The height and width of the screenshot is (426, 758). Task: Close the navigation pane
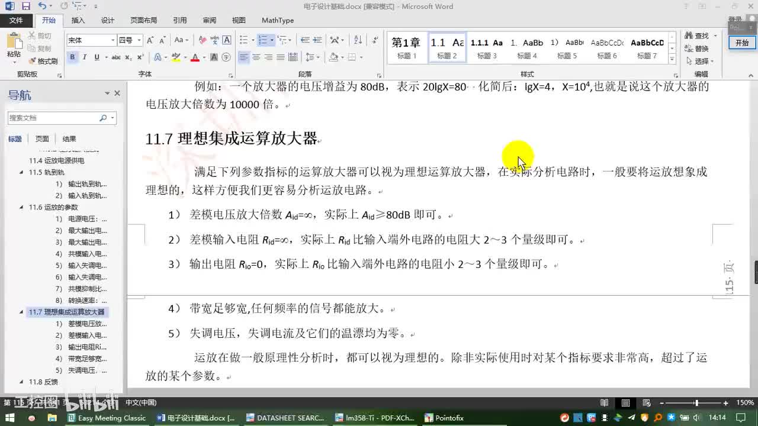pyautogui.click(x=117, y=93)
